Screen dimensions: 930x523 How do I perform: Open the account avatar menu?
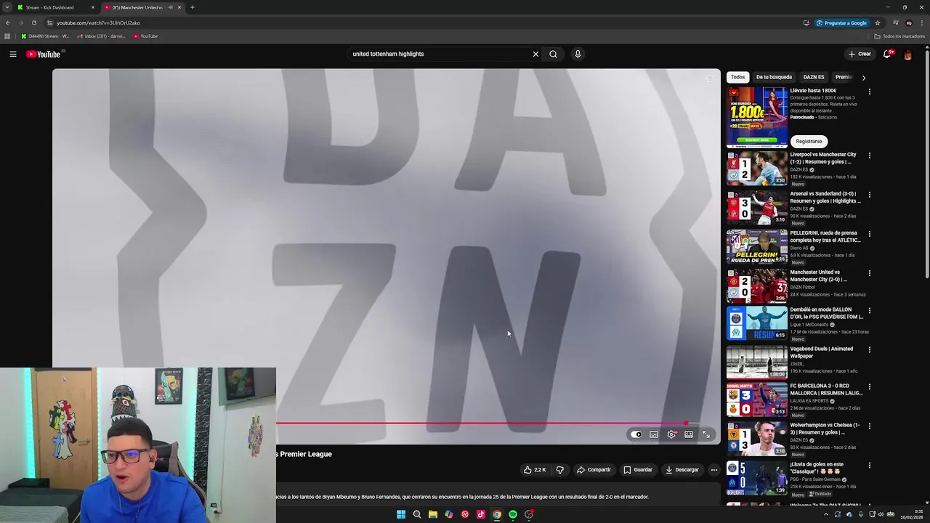click(907, 54)
